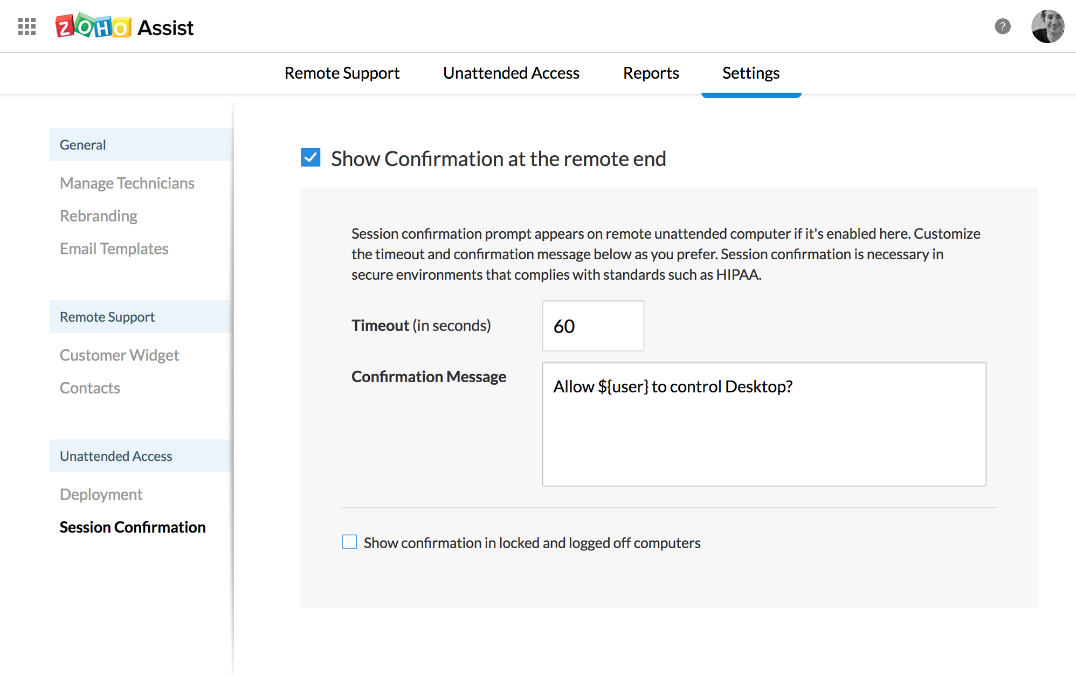The height and width of the screenshot is (677, 1076).
Task: Open the help question mark icon
Action: [1003, 26]
